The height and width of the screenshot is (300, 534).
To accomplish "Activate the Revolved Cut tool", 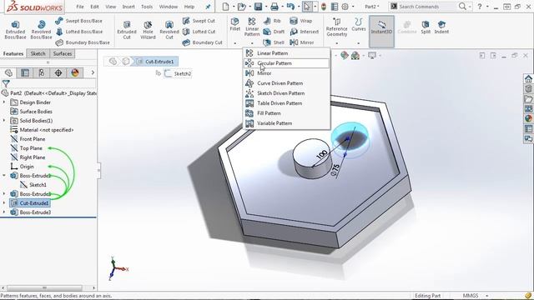I will [x=169, y=30].
